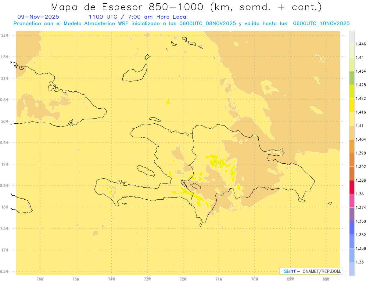Click the legend value '1.368'

361,221
